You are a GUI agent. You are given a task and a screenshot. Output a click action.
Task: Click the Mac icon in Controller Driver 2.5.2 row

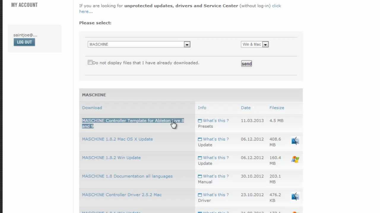295,196
